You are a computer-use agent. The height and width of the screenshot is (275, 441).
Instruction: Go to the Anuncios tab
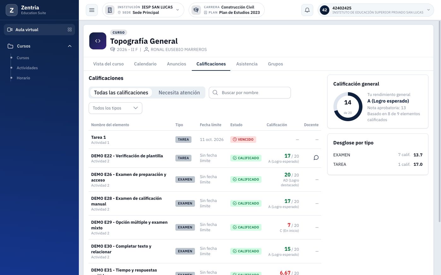[x=177, y=64]
